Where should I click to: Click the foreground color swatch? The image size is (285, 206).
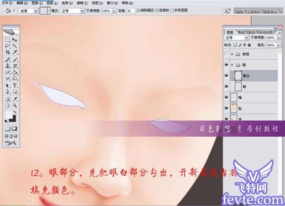(9, 115)
